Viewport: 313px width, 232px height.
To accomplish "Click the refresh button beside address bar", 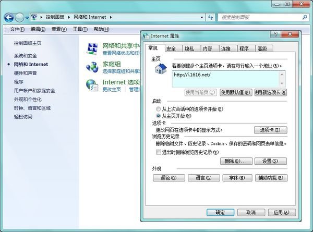I will click(x=210, y=17).
